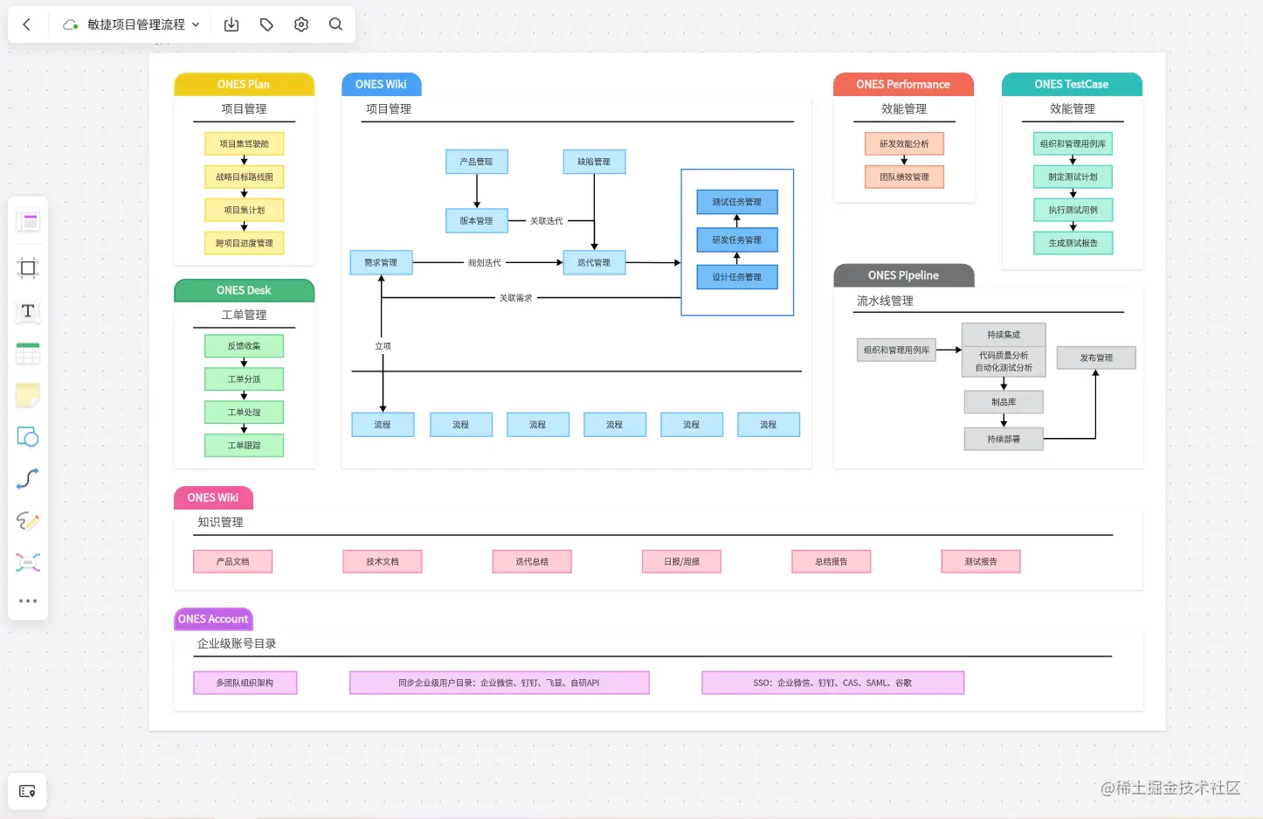Viewport: 1263px width, 819px height.
Task: Click the 生成测试报告 node
Action: coord(1073,243)
